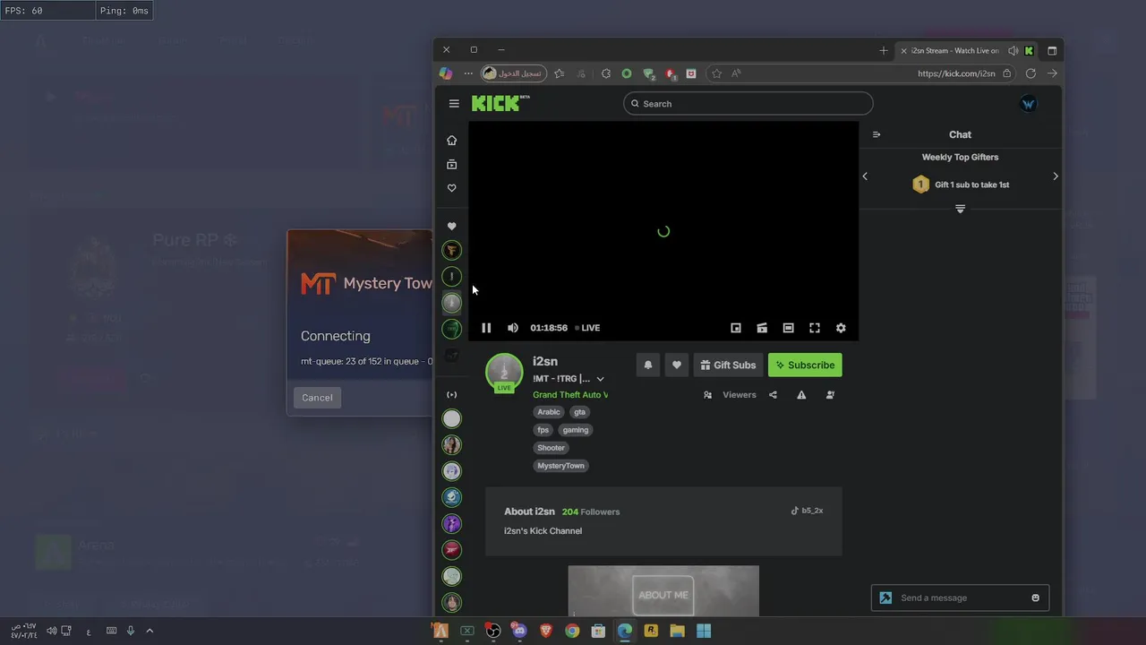The image size is (1146, 645).
Task: Open the b5_2x TikTok link
Action: point(807,511)
